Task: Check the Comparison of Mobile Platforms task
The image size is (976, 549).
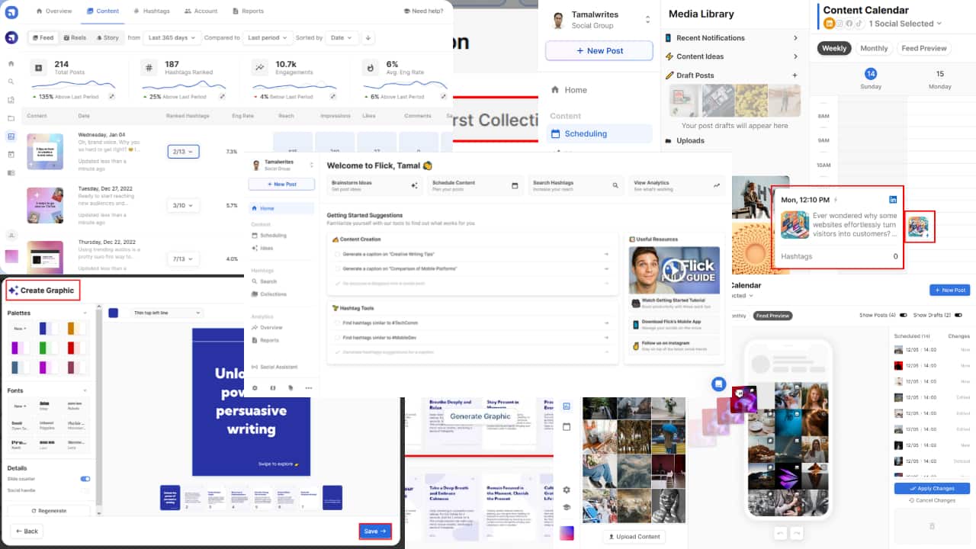Action: coord(338,268)
